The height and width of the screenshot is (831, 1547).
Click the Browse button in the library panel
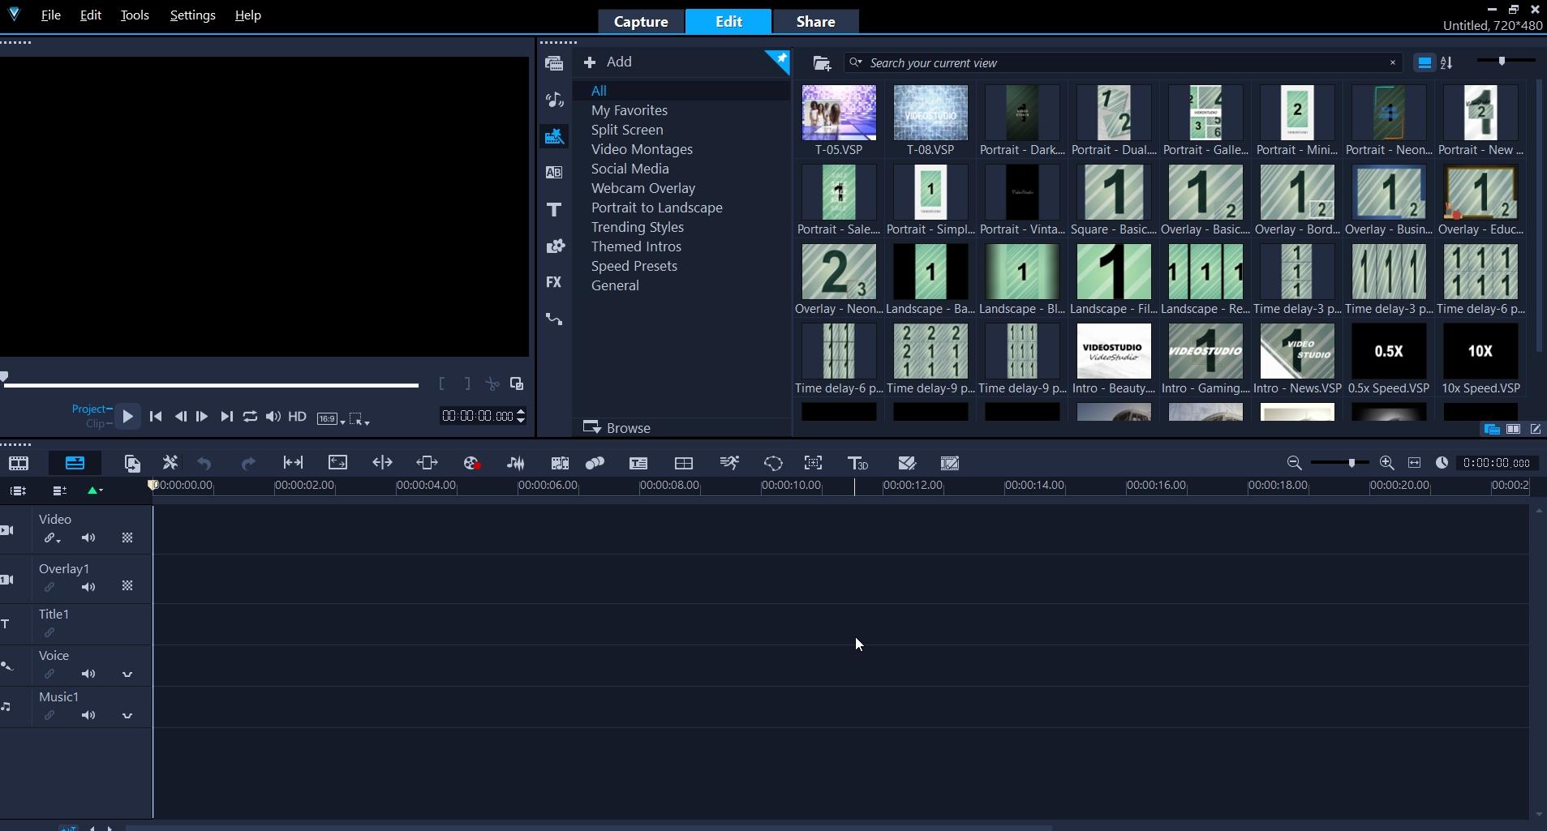click(x=617, y=428)
